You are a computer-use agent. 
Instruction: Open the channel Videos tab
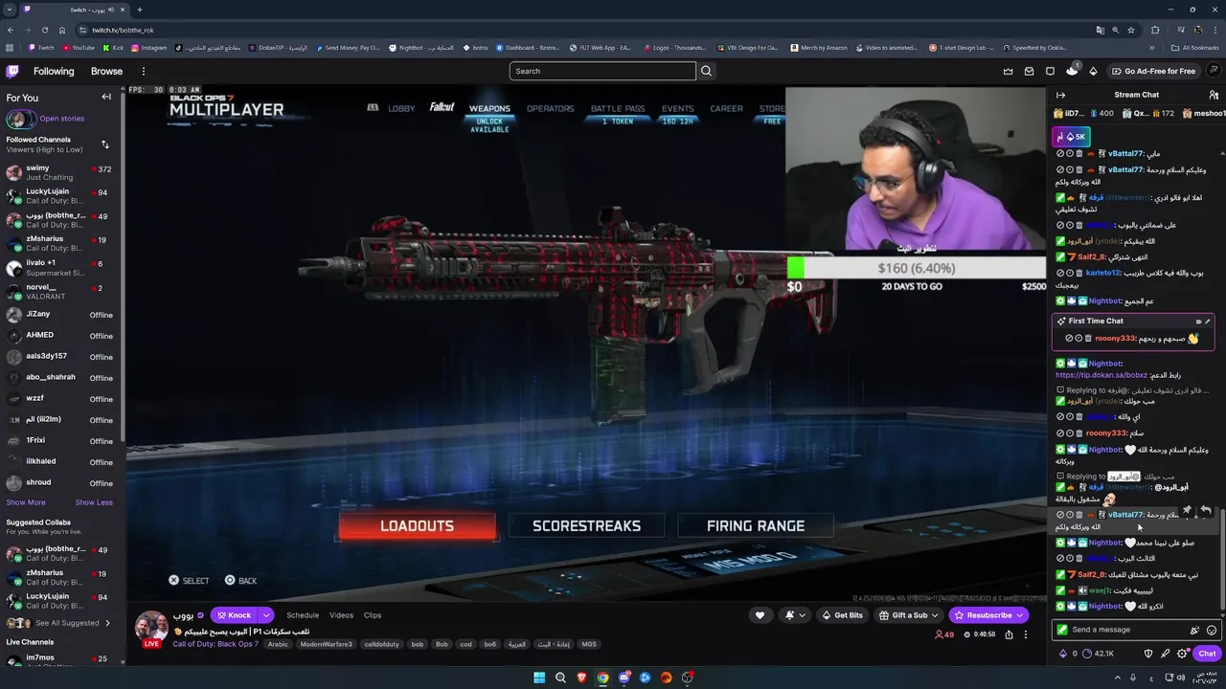342,615
